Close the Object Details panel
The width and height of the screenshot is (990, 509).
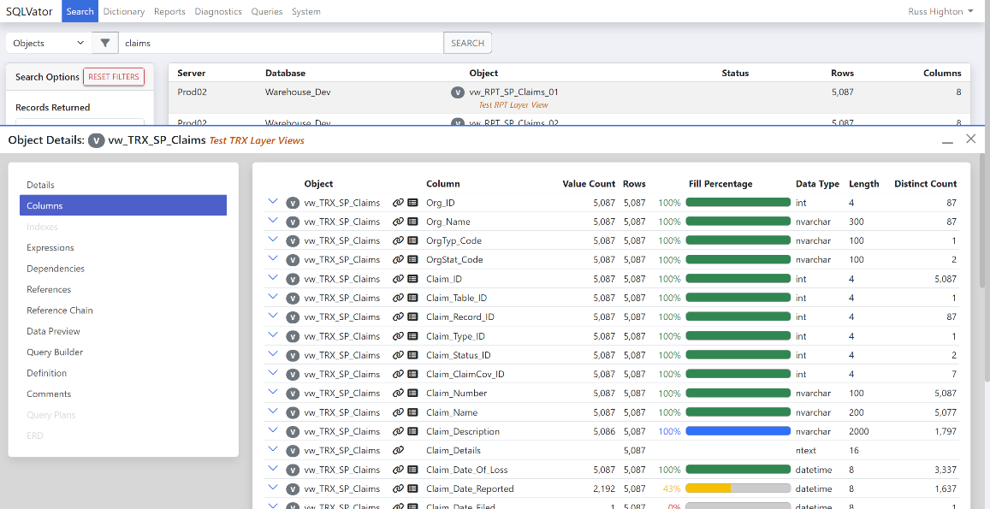(971, 139)
